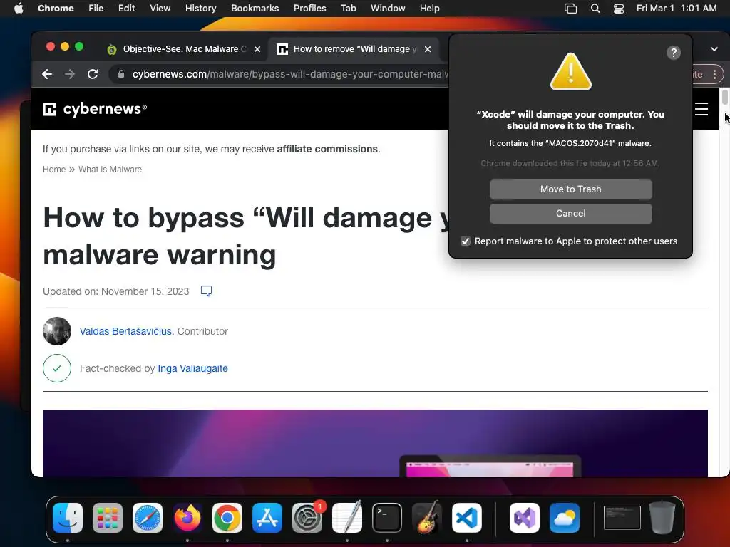Cancel the malware warning dialog
This screenshot has height=547, width=730.
tap(570, 214)
